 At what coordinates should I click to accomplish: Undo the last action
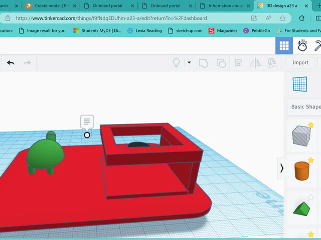pyautogui.click(x=11, y=62)
